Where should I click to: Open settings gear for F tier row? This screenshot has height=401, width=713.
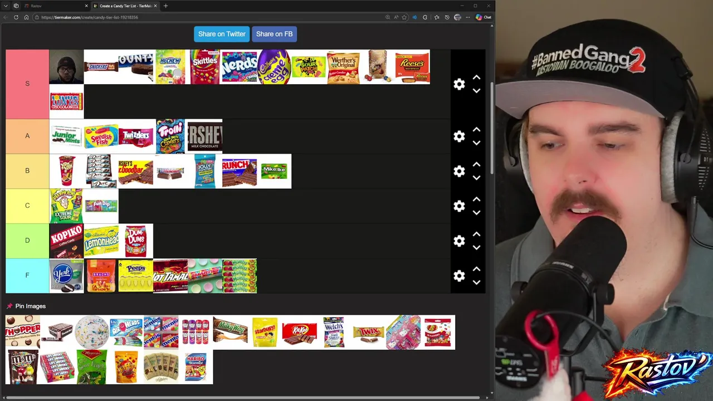[x=459, y=276]
